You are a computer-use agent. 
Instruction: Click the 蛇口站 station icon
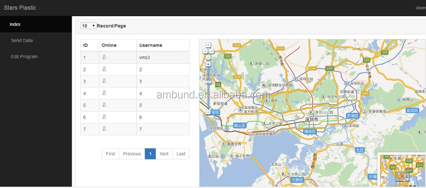(x=222, y=156)
